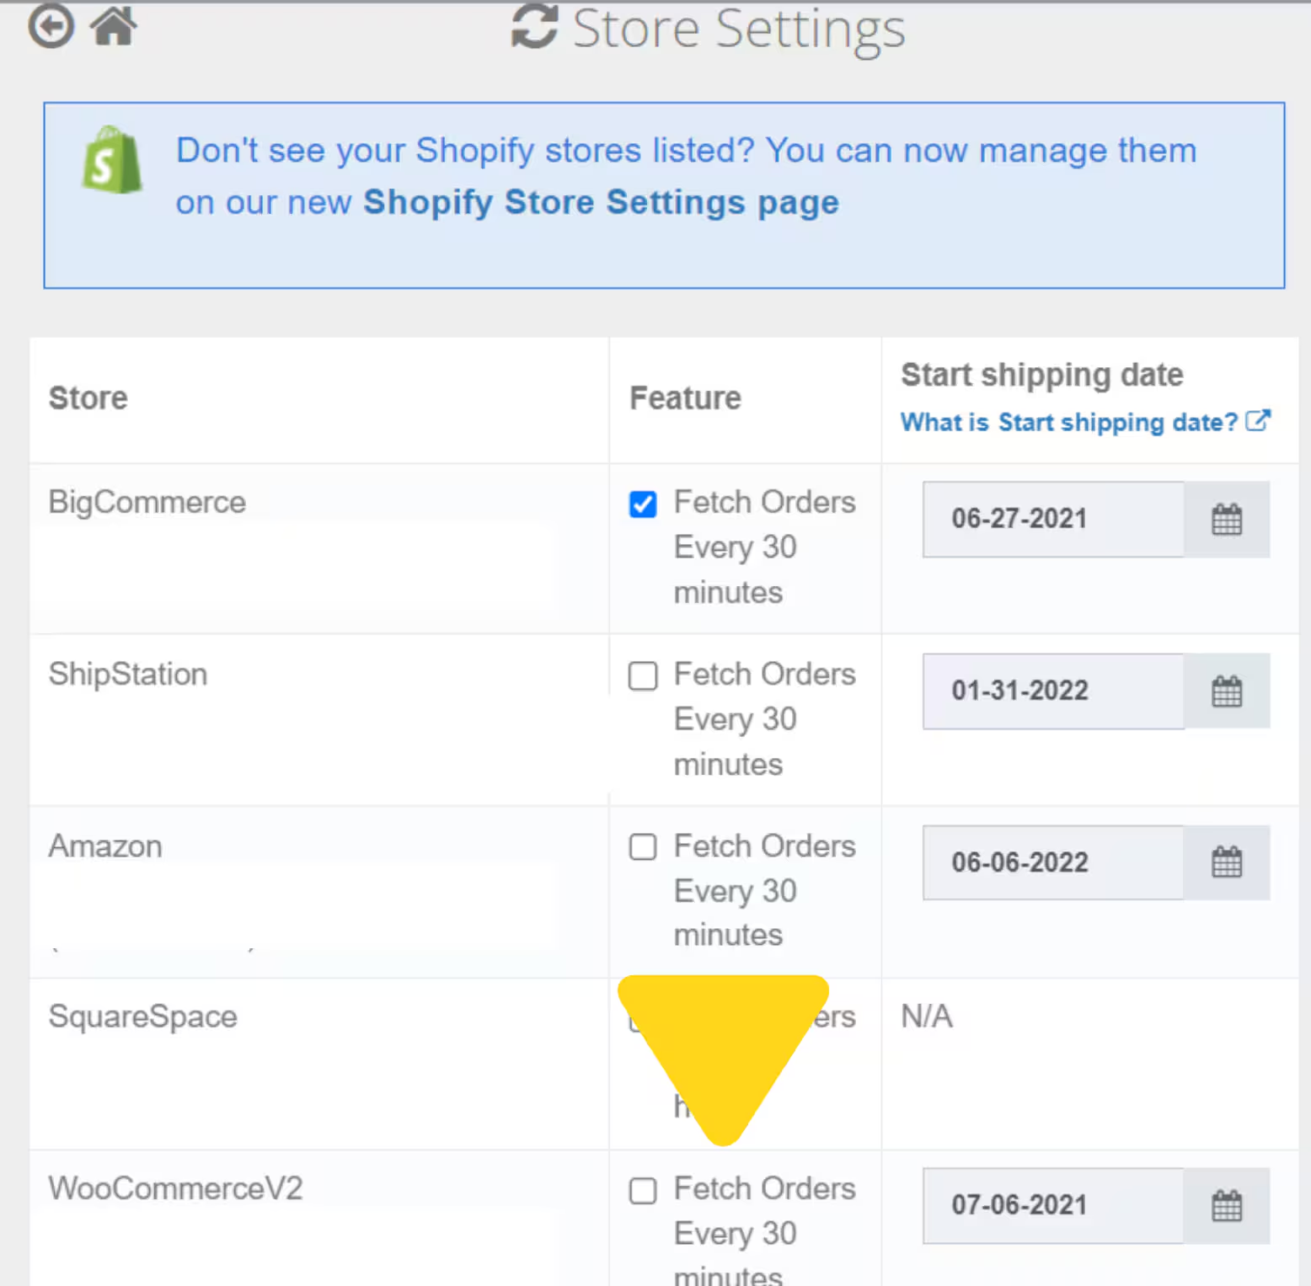Click the Shopify stores notification banner
Image resolution: width=1311 pixels, height=1286 pixels.
[666, 195]
